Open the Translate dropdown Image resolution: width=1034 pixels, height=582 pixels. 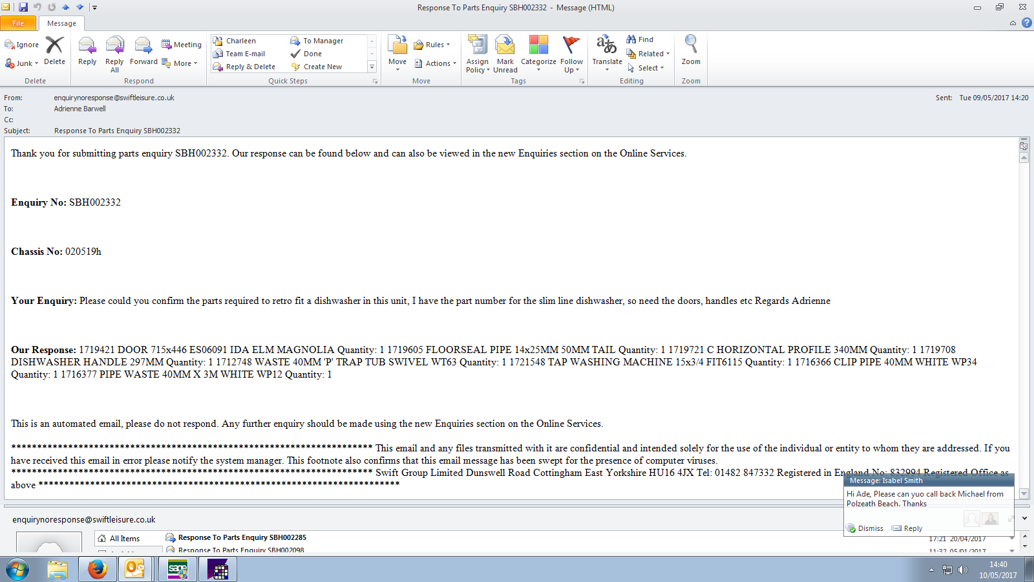coord(607,54)
